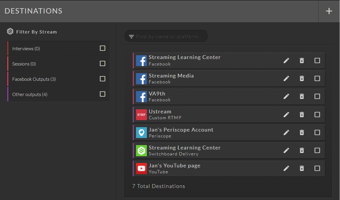Click the Switchboard logo beside Filter By Stream

(10, 31)
